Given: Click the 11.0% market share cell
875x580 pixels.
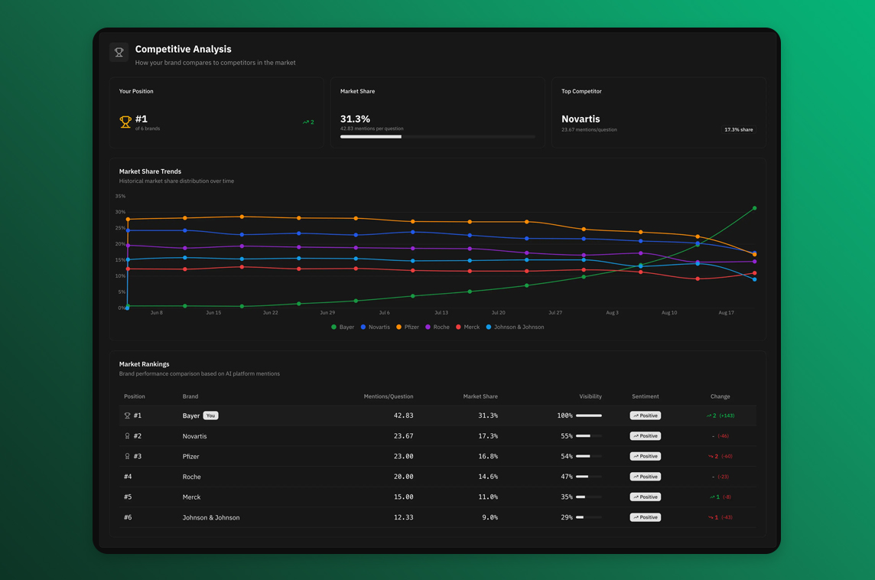Looking at the screenshot, I should pyautogui.click(x=488, y=497).
